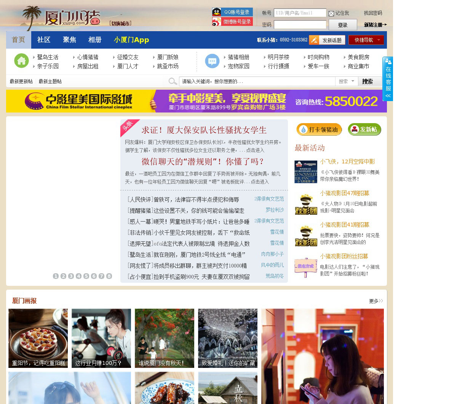457x404 pixels.
Task: Click the orange pencil 发新话题 icon
Action: (314, 40)
